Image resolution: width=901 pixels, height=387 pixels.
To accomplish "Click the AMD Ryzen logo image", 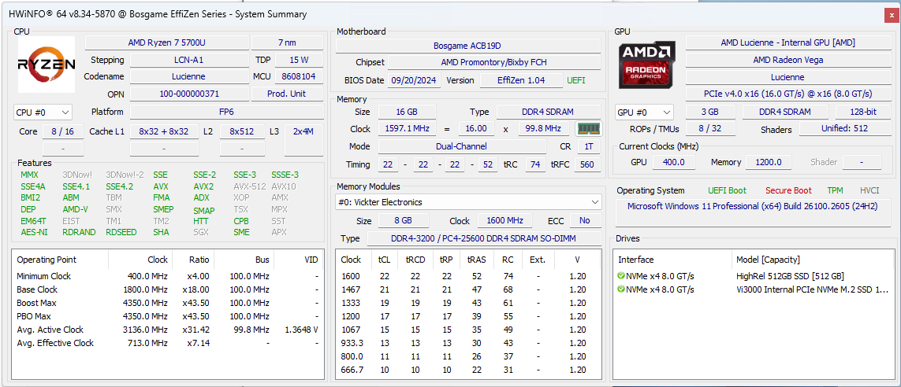I will coord(47,64).
